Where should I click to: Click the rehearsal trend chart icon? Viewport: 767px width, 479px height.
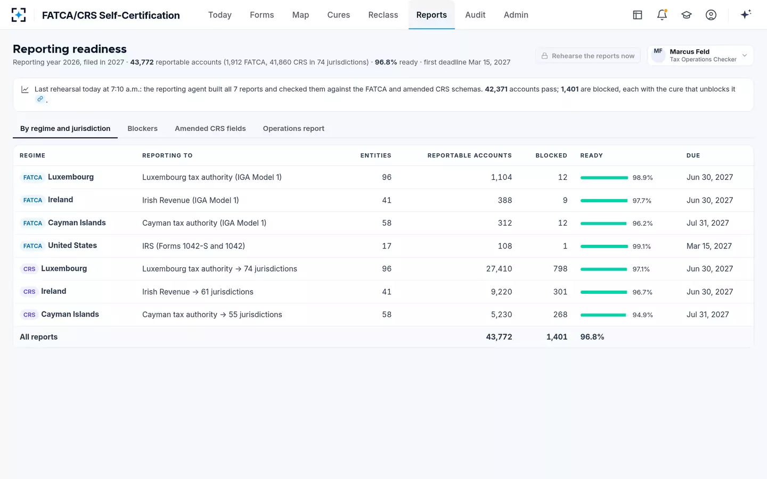25,89
